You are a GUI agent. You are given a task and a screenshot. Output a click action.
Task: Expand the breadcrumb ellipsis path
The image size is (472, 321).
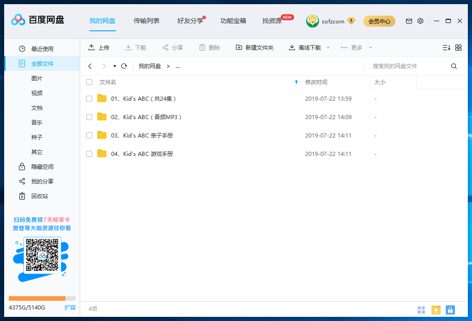(177, 66)
